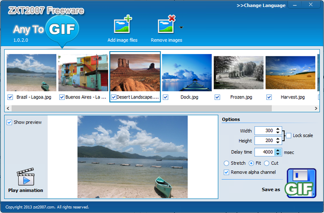Image resolution: width=324 pixels, height=213 pixels.
Task: Uncheck the Desert Landscape checkbox
Action: [x=113, y=97]
